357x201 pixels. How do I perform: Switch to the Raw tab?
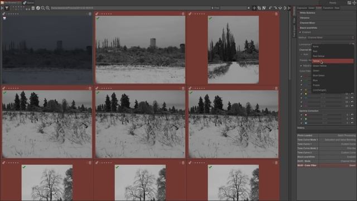click(337, 8)
